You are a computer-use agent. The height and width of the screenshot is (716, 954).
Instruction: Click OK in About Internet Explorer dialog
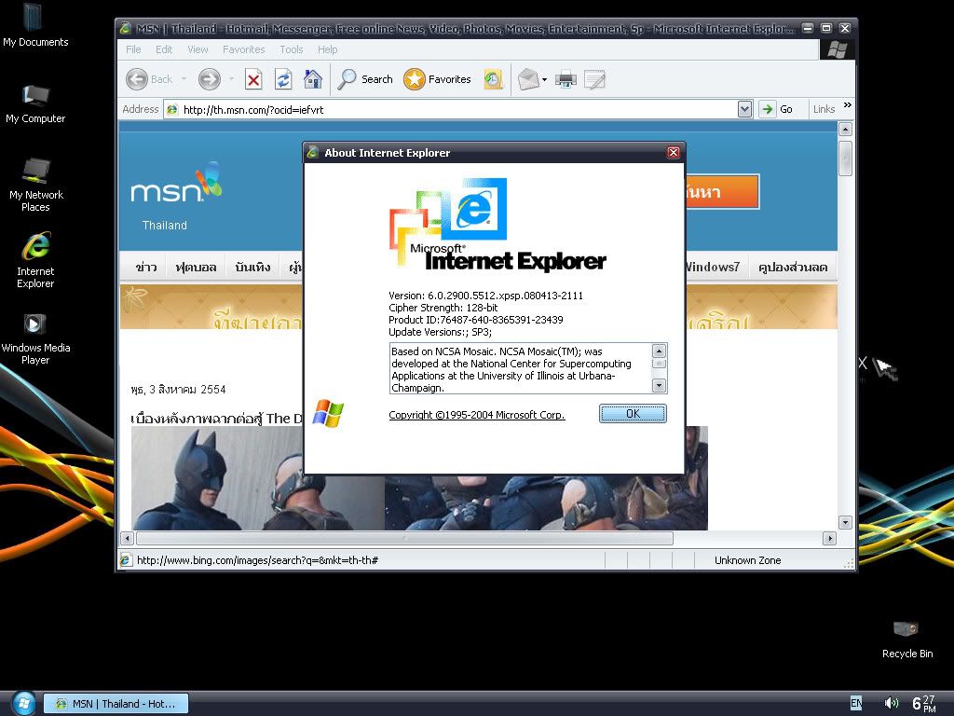click(633, 413)
